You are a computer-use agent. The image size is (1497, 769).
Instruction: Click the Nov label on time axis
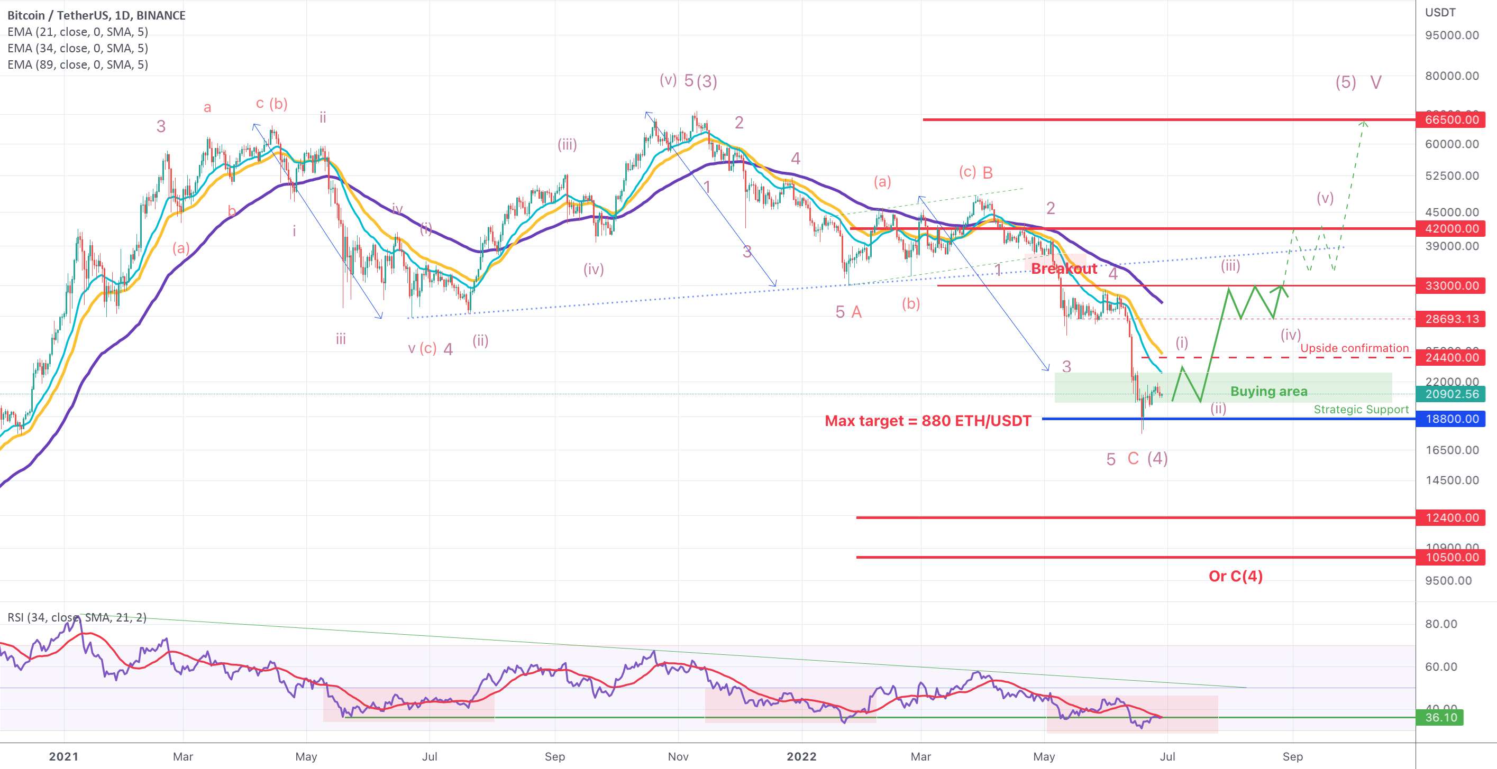pos(678,756)
